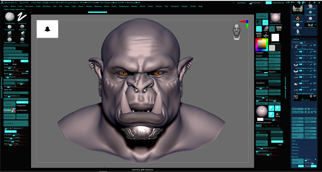This screenshot has width=322, height=172.
Task: Expand the Remesh section
Action: point(295,150)
